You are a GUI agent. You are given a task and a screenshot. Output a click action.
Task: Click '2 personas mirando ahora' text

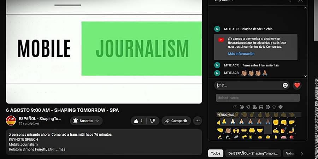pos(29,135)
